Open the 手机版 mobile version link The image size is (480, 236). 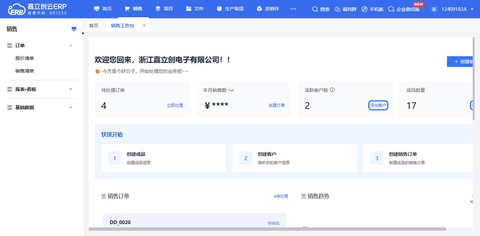[x=372, y=9]
